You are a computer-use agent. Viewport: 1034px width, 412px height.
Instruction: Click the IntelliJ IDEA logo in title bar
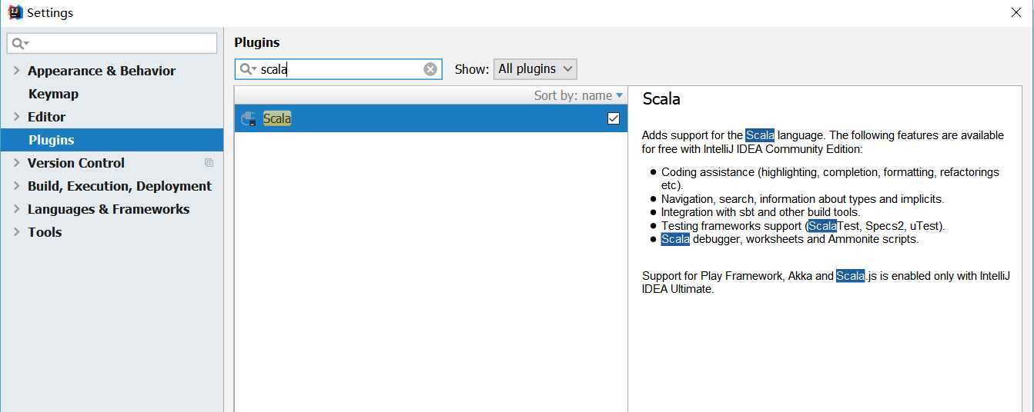pyautogui.click(x=15, y=12)
